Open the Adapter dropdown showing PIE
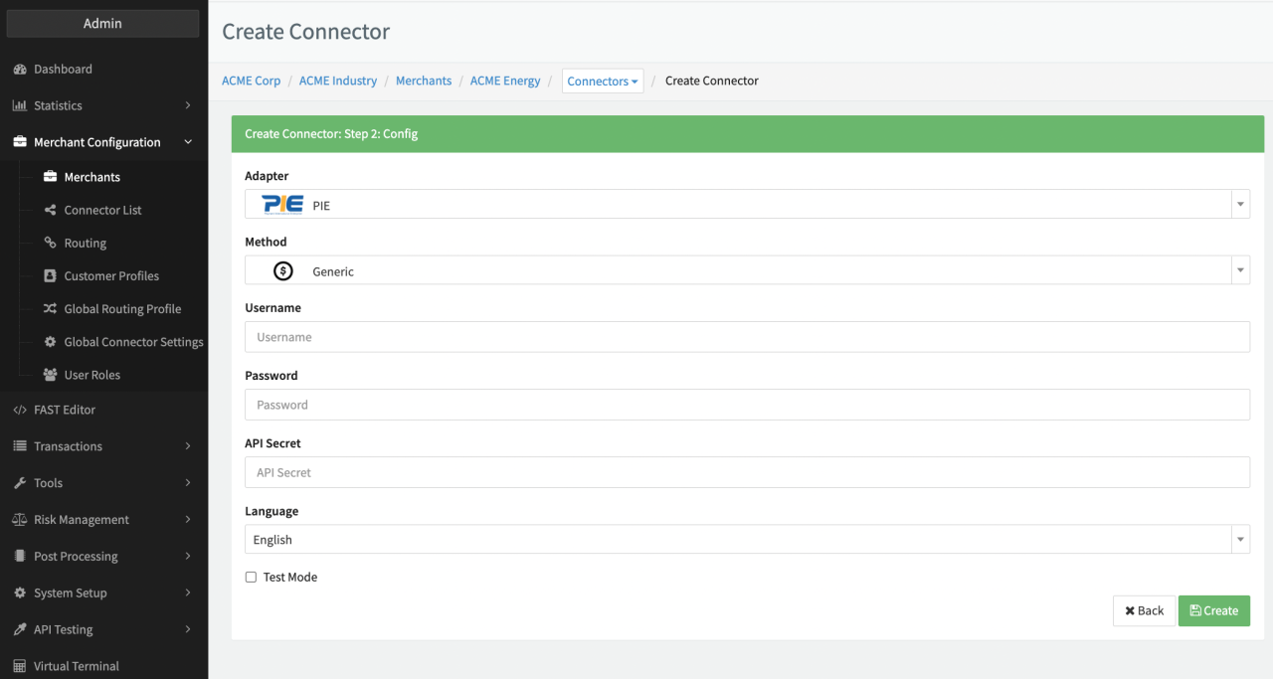Screen dimensions: 1273x679 [x=747, y=205]
